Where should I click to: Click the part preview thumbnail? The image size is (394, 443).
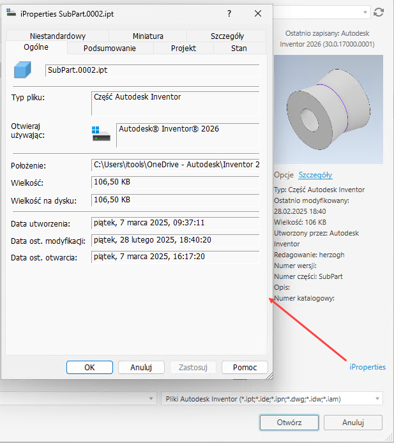coord(328,110)
